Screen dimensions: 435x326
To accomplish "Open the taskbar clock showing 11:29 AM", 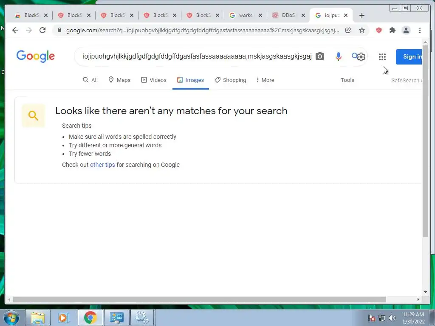I will pos(413,318).
